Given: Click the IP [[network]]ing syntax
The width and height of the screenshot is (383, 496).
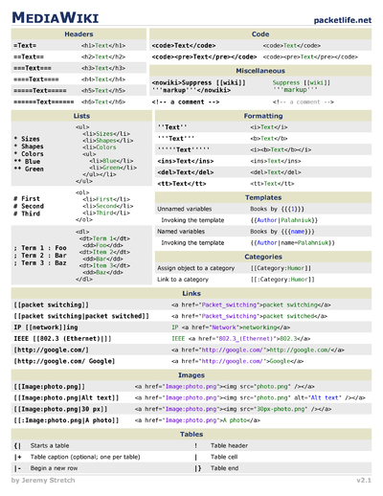Looking at the screenshot, I should coord(46,327).
